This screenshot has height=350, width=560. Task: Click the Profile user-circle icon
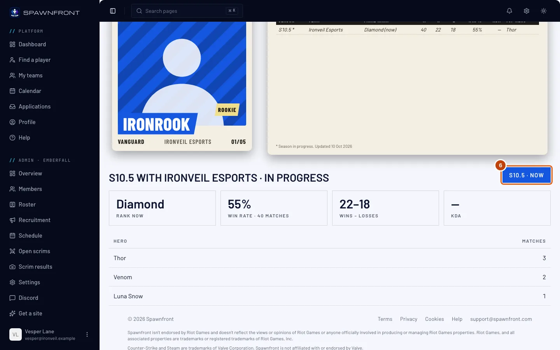12,122
